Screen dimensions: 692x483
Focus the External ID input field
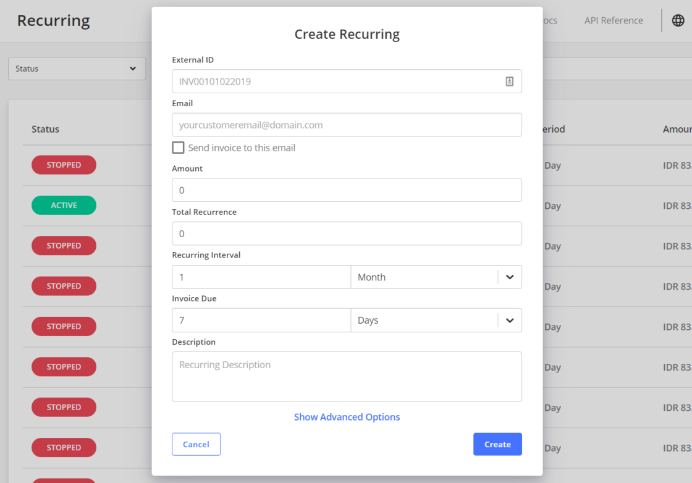337,82
